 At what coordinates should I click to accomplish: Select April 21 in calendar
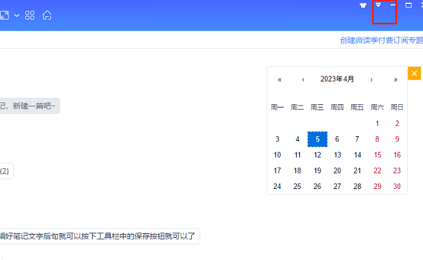click(x=357, y=171)
